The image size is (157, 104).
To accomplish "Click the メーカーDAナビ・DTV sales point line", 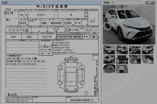I will point(61,43).
